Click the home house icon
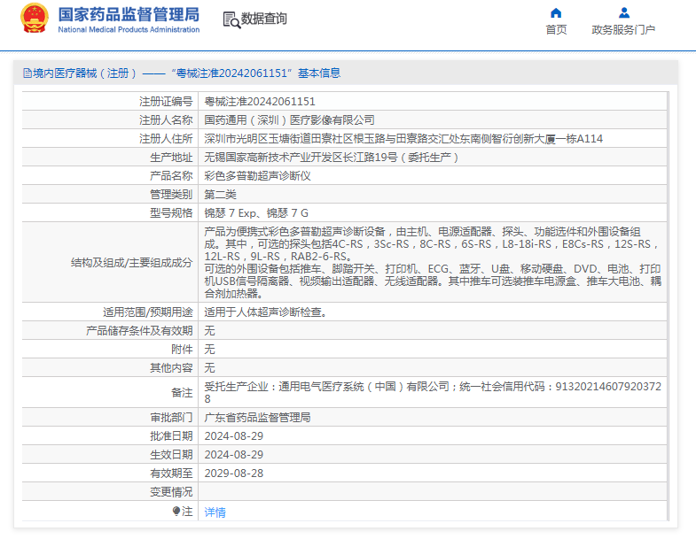696x539 pixels. 556,12
